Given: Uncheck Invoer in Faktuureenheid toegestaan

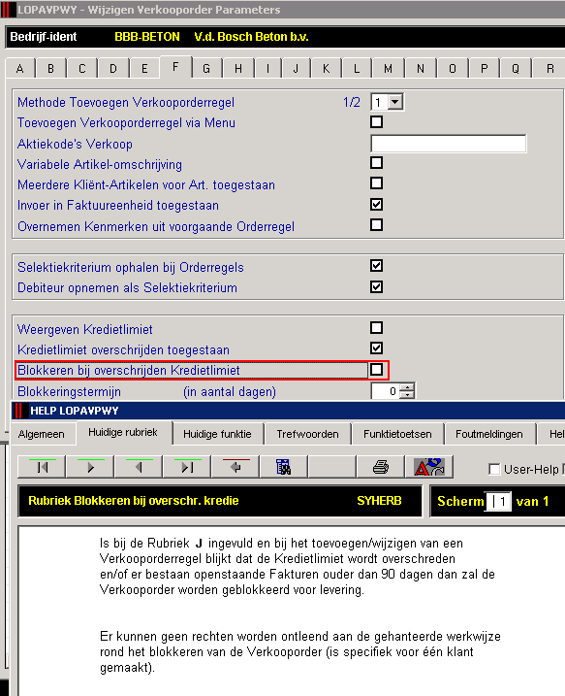Looking at the screenshot, I should pos(376,204).
